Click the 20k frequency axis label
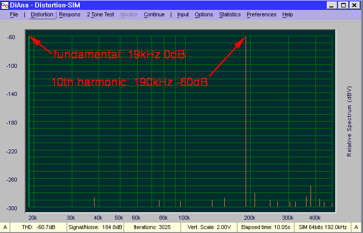The height and width of the screenshot is (233, 363). (x=33, y=218)
